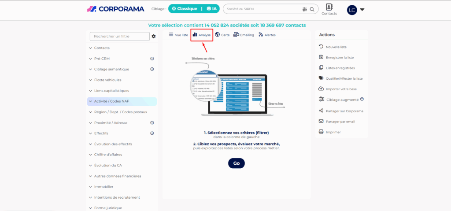The width and height of the screenshot is (451, 211).
Task: Open the Carte tab
Action: click(222, 35)
